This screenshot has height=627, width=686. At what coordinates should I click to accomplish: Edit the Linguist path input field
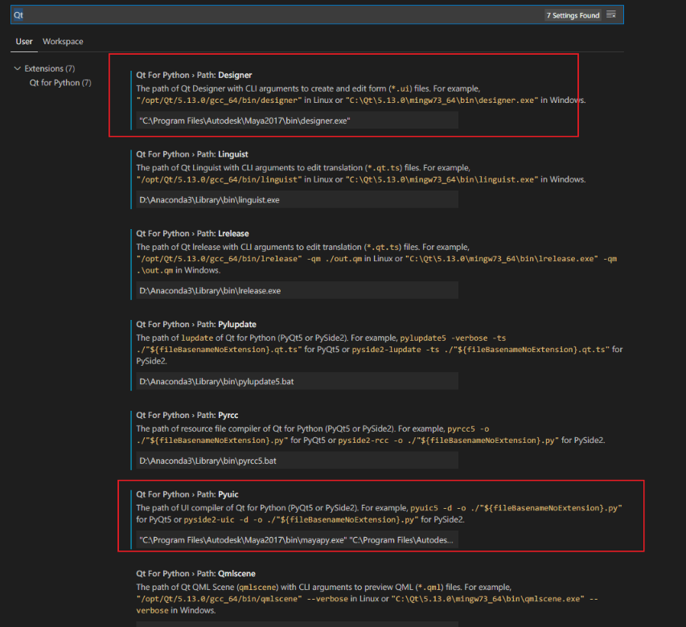click(x=297, y=199)
